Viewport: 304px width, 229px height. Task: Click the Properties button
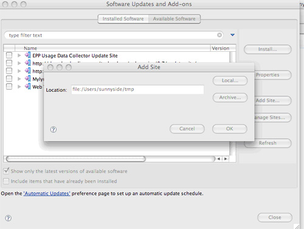tap(273, 75)
